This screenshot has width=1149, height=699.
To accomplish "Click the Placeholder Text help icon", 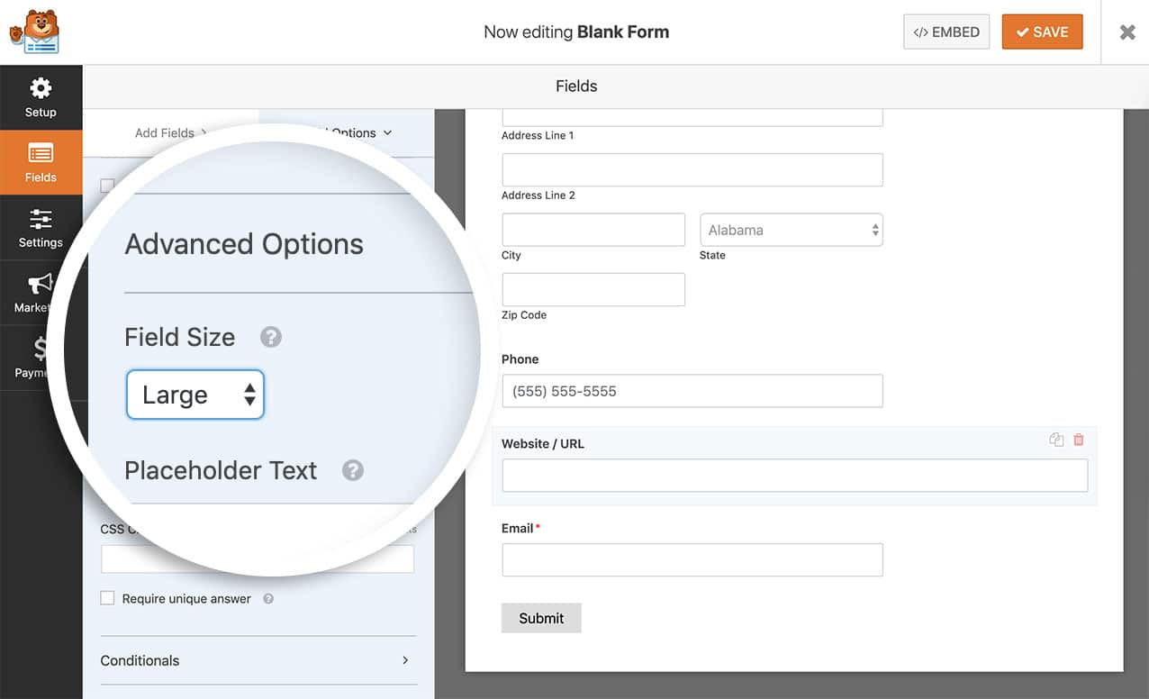I will 353,470.
